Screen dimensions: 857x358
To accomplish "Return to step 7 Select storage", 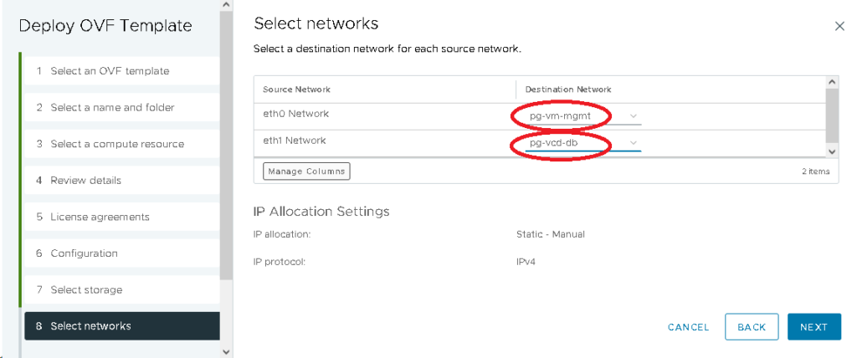I will pyautogui.click(x=86, y=290).
